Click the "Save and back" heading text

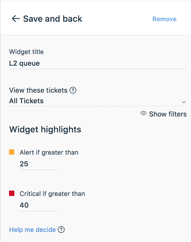click(x=53, y=19)
